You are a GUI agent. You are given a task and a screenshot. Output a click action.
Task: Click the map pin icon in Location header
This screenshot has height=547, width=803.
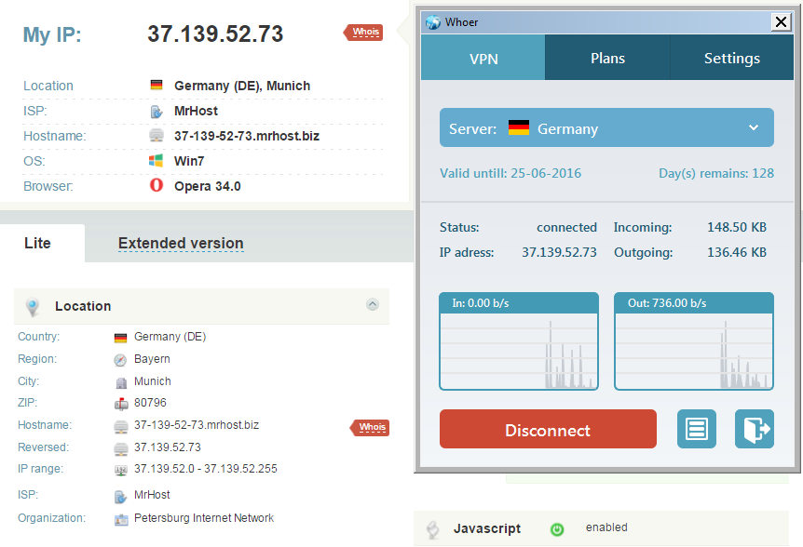(x=33, y=307)
